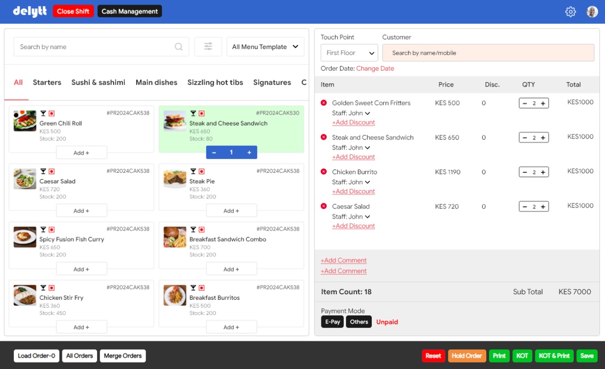Focus the customer name/mobile search field
The height and width of the screenshot is (369, 605).
[488, 53]
